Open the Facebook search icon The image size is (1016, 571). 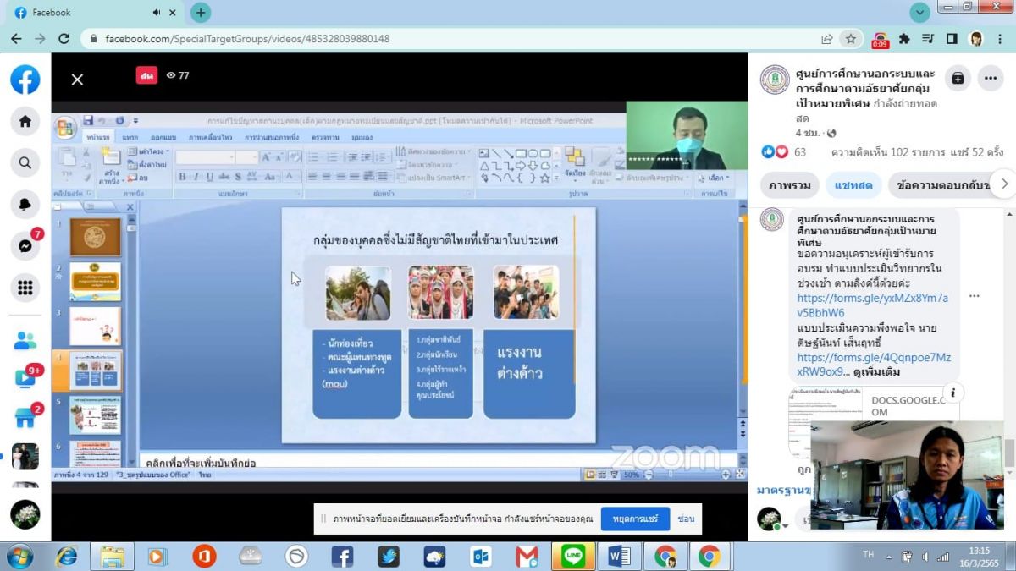click(x=25, y=162)
